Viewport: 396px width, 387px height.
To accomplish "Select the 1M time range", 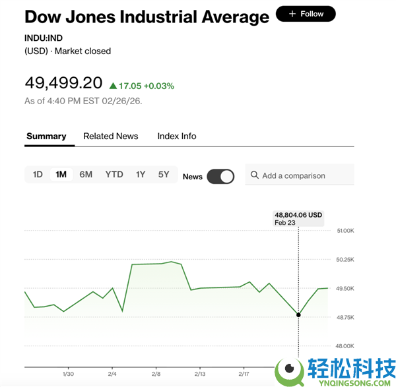I will (x=61, y=175).
